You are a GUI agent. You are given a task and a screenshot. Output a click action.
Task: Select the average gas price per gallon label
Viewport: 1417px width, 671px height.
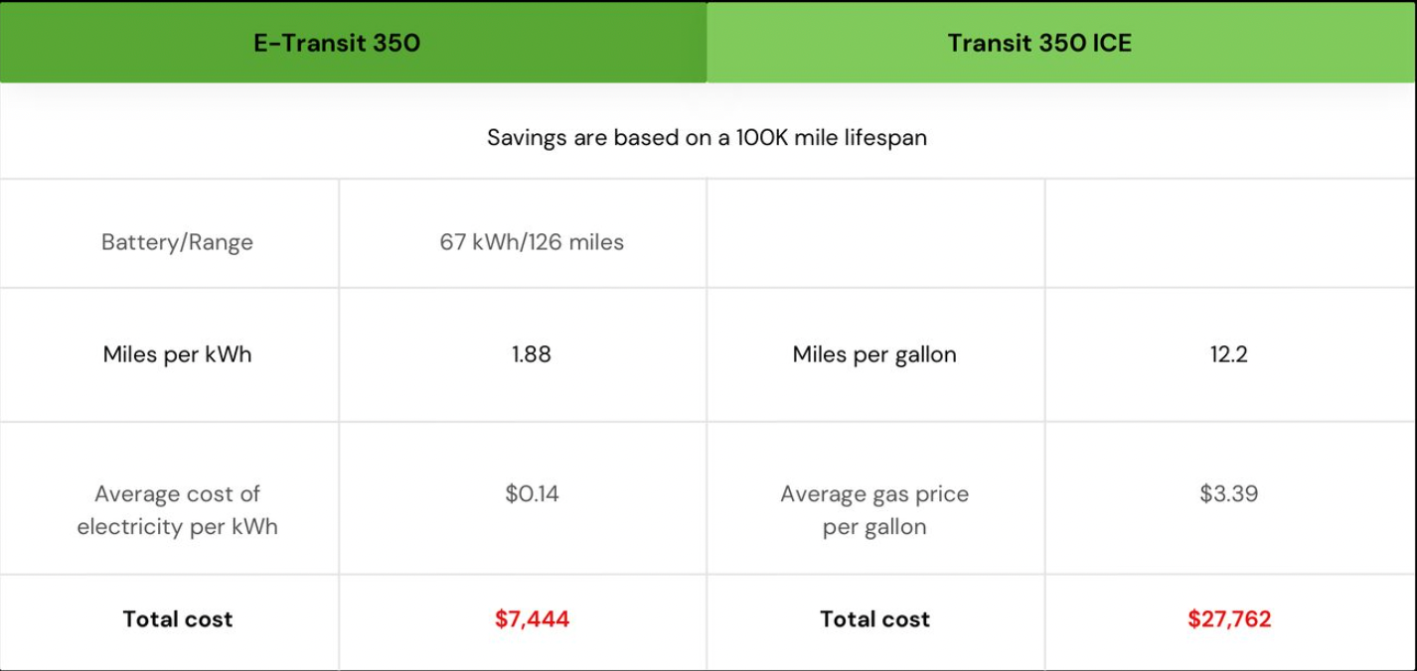874,509
